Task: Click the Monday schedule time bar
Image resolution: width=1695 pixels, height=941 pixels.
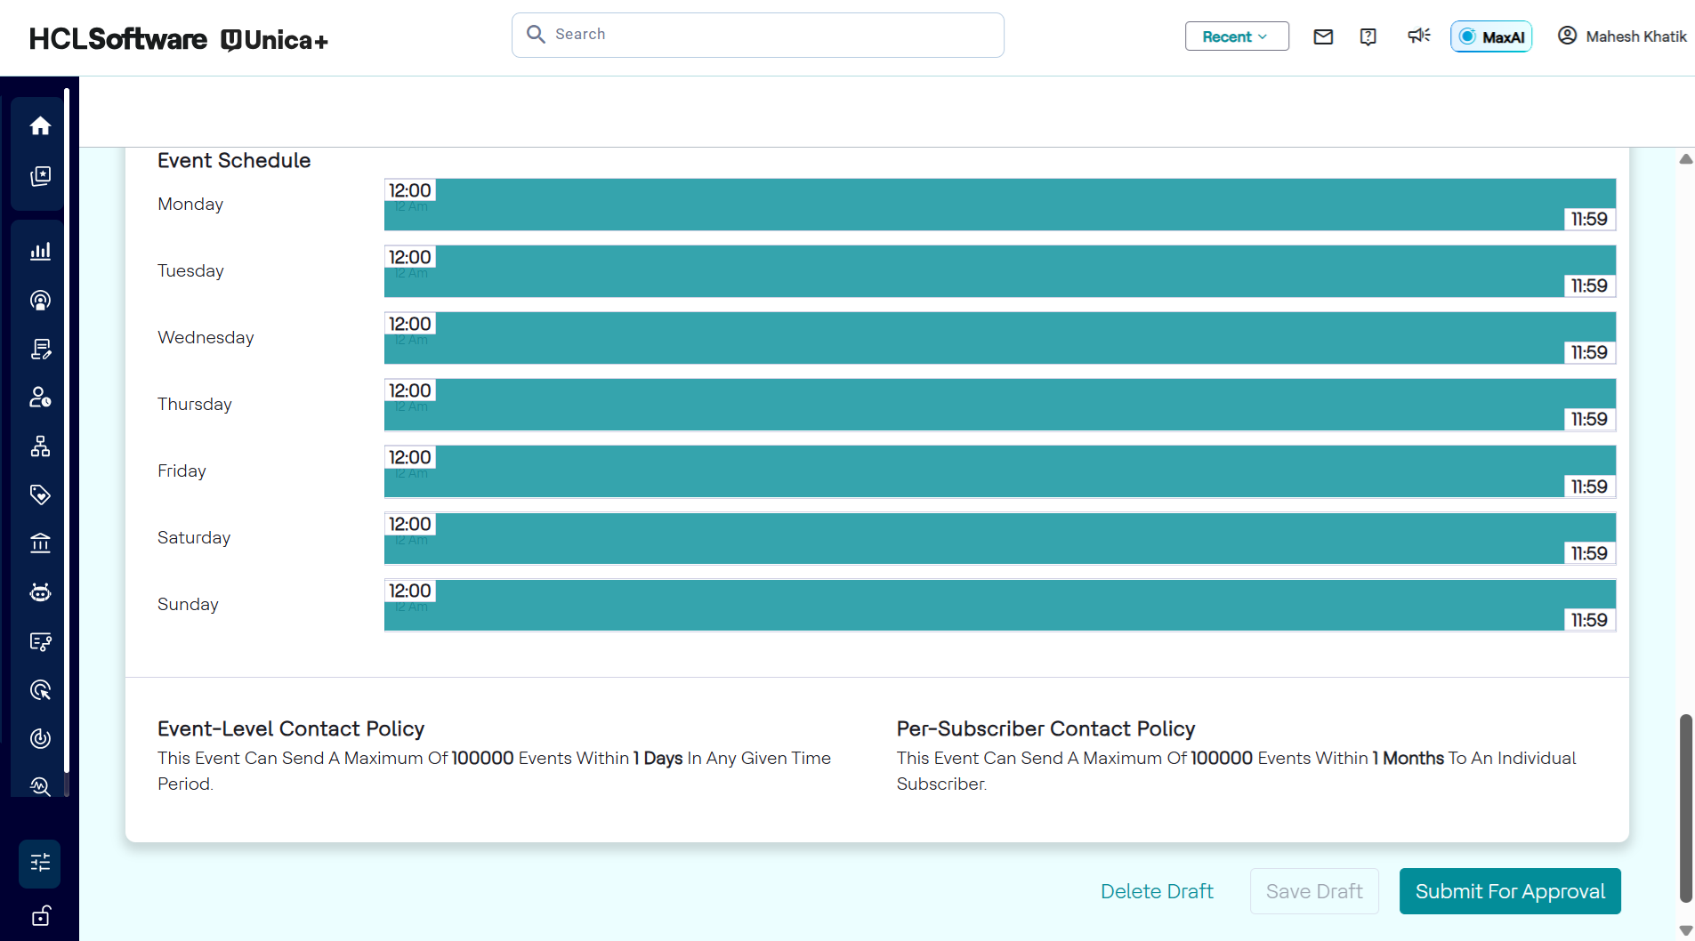Action: pos(1000,205)
